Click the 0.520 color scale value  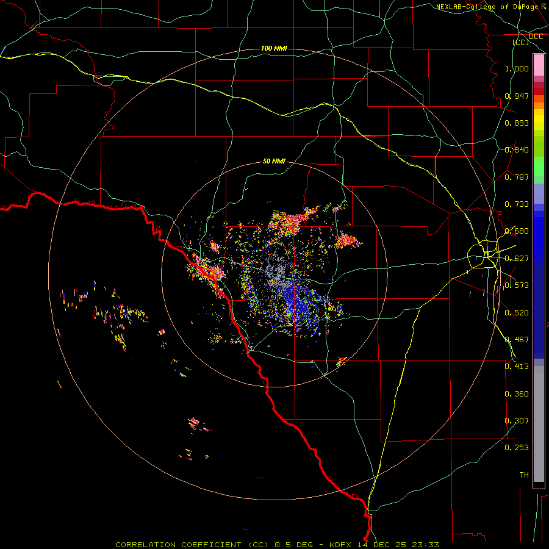coord(517,313)
